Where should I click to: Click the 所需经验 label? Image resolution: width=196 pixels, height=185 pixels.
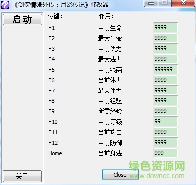click(110, 111)
